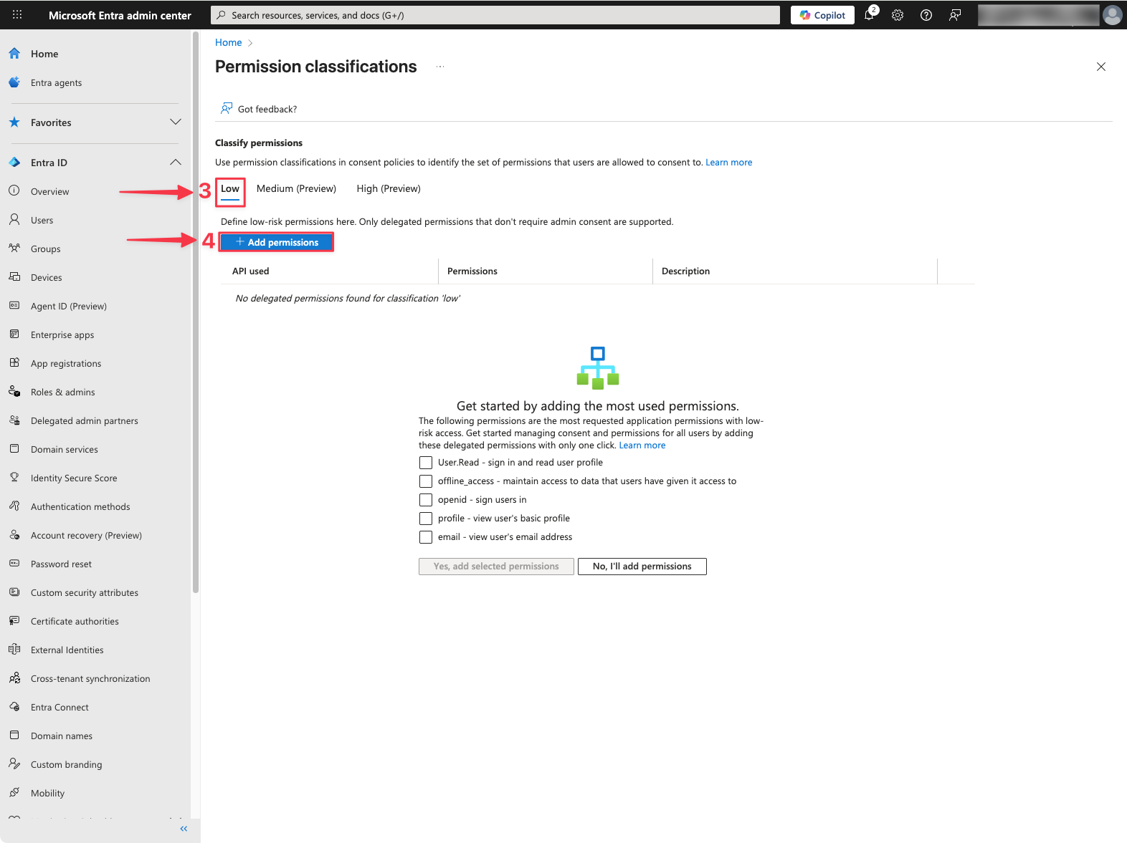Click the Identity Secure Score trophy icon
Viewport: 1127px width, 843px height.
(14, 477)
